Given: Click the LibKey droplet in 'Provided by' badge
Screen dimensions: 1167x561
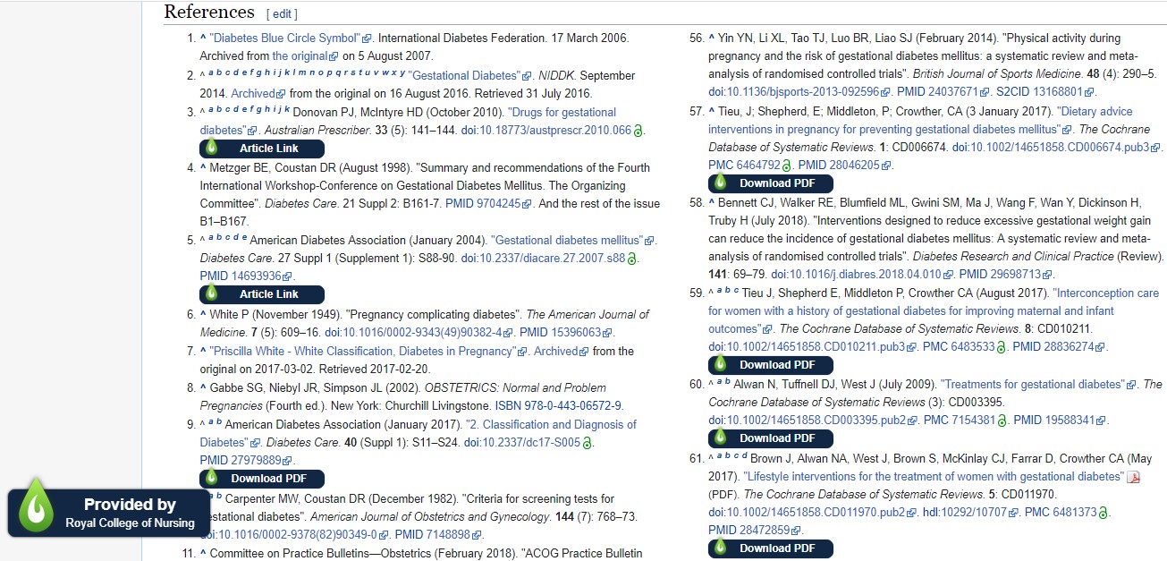Looking at the screenshot, I should pos(37,507).
